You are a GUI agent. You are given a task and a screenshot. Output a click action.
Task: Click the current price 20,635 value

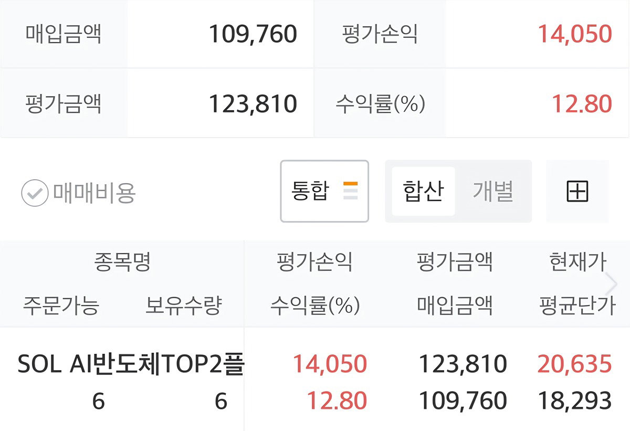[575, 364]
